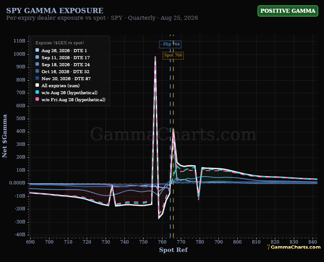This screenshot has height=262, width=324.
Task: Click the pink w/o Fri Aug 28 swatch
Action: pyautogui.click(x=37, y=99)
